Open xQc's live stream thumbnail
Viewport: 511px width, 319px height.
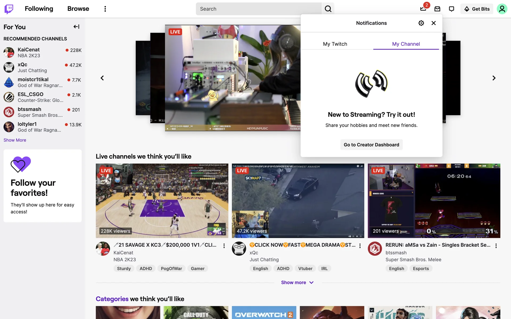click(x=298, y=200)
